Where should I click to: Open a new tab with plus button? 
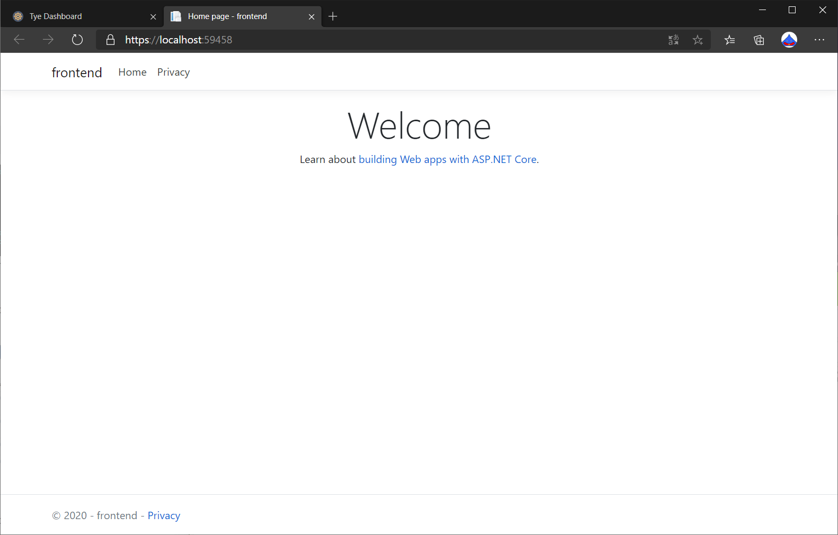click(x=333, y=16)
